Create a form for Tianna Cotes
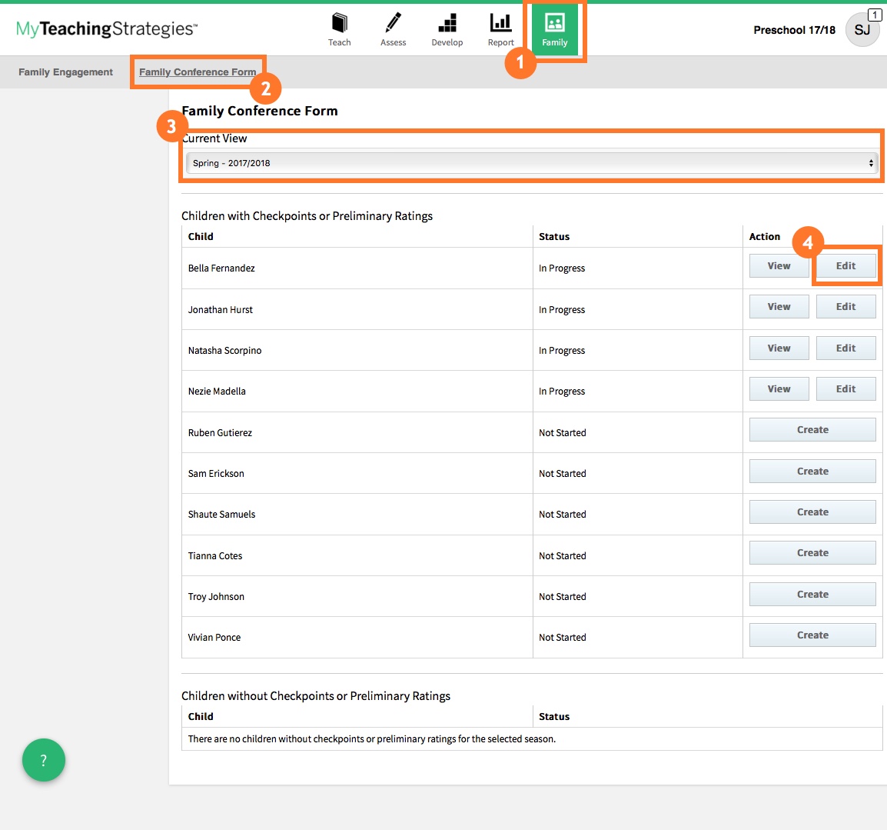887x830 pixels. click(x=812, y=553)
